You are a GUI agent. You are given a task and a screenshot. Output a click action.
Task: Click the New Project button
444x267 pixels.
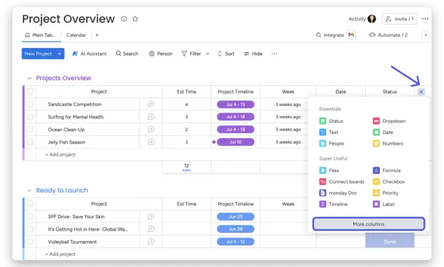[x=38, y=54]
